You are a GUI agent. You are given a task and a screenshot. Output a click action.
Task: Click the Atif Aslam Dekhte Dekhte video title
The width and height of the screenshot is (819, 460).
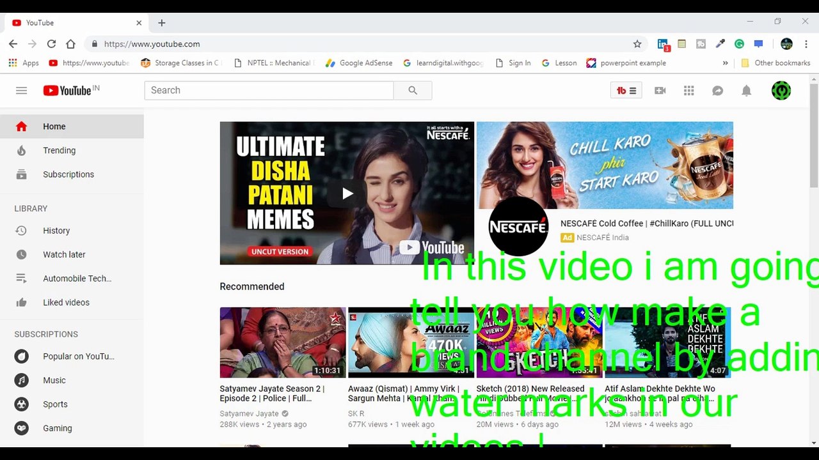[660, 394]
